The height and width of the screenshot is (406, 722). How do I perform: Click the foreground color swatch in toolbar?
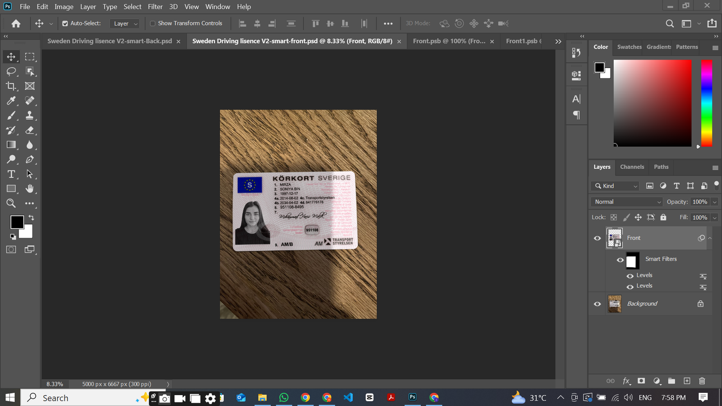pos(17,222)
